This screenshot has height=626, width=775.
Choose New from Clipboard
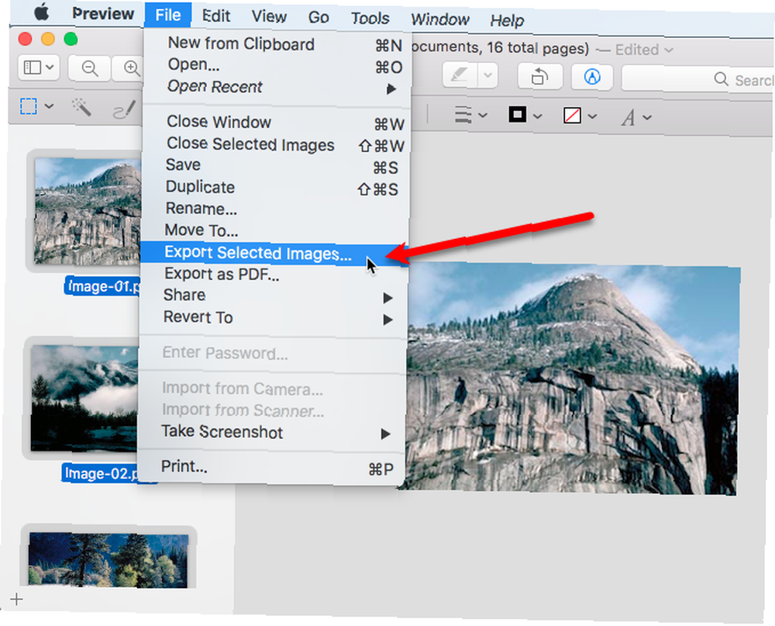[x=277, y=44]
